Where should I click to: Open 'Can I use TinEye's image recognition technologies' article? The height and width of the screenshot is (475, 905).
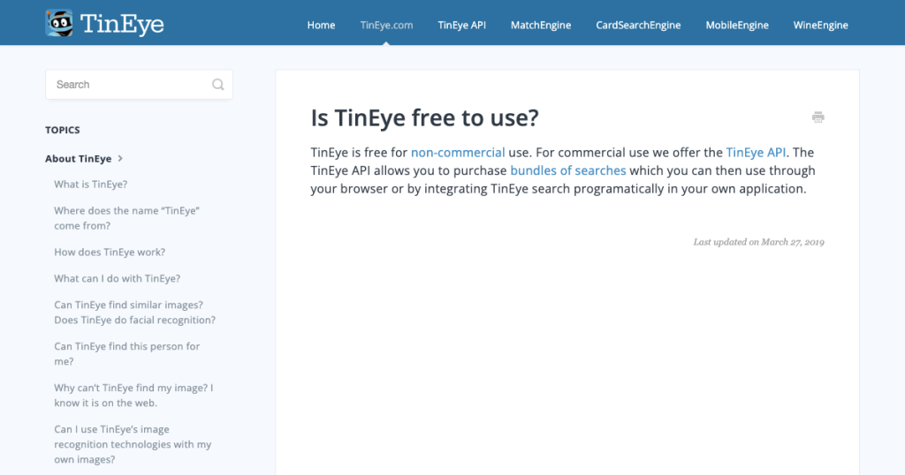coord(133,444)
